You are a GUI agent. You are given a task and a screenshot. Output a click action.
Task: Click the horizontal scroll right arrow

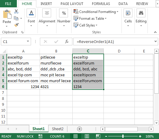click(151, 129)
